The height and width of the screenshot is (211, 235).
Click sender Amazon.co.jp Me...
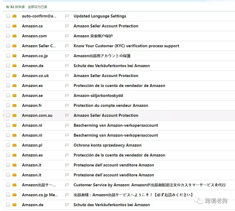40,195
